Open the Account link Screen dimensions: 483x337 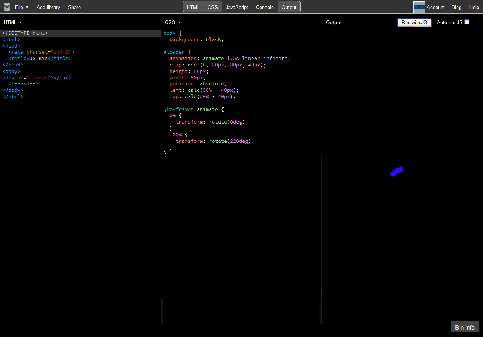pyautogui.click(x=436, y=7)
